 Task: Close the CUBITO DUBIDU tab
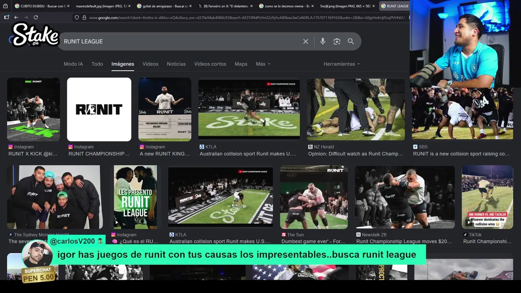pyautogui.click(x=68, y=6)
